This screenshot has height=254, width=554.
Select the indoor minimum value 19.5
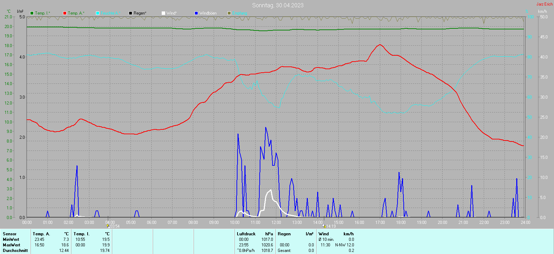coord(106,239)
